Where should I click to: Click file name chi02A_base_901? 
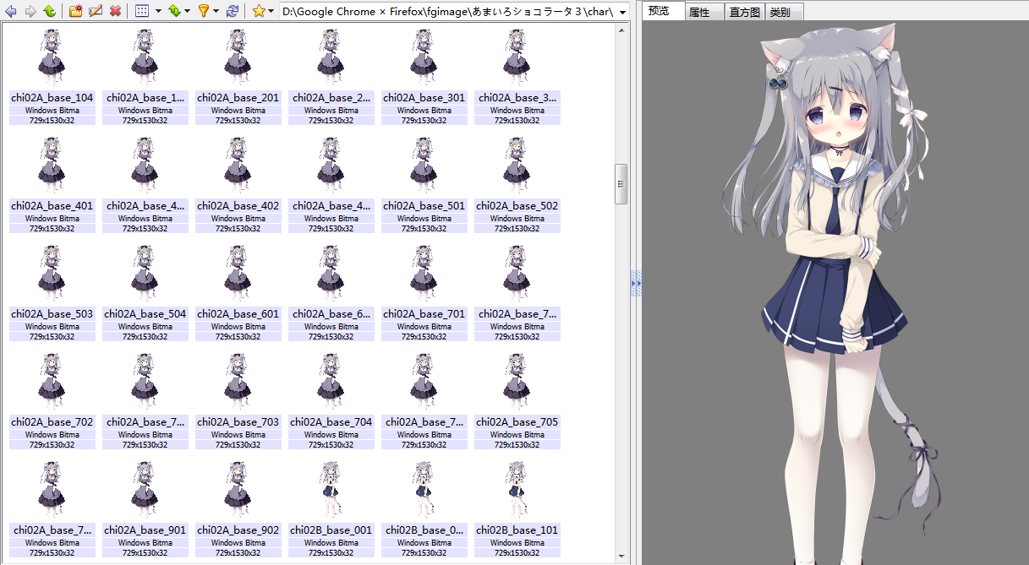[x=145, y=530]
